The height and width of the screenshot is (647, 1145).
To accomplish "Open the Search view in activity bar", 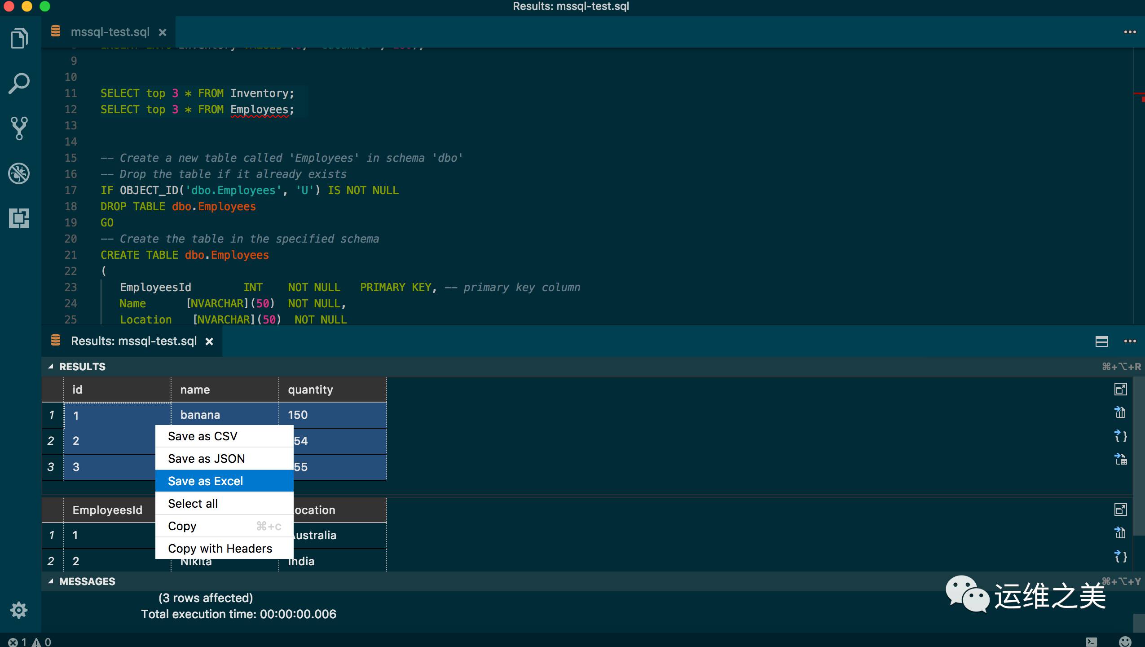I will [x=19, y=84].
